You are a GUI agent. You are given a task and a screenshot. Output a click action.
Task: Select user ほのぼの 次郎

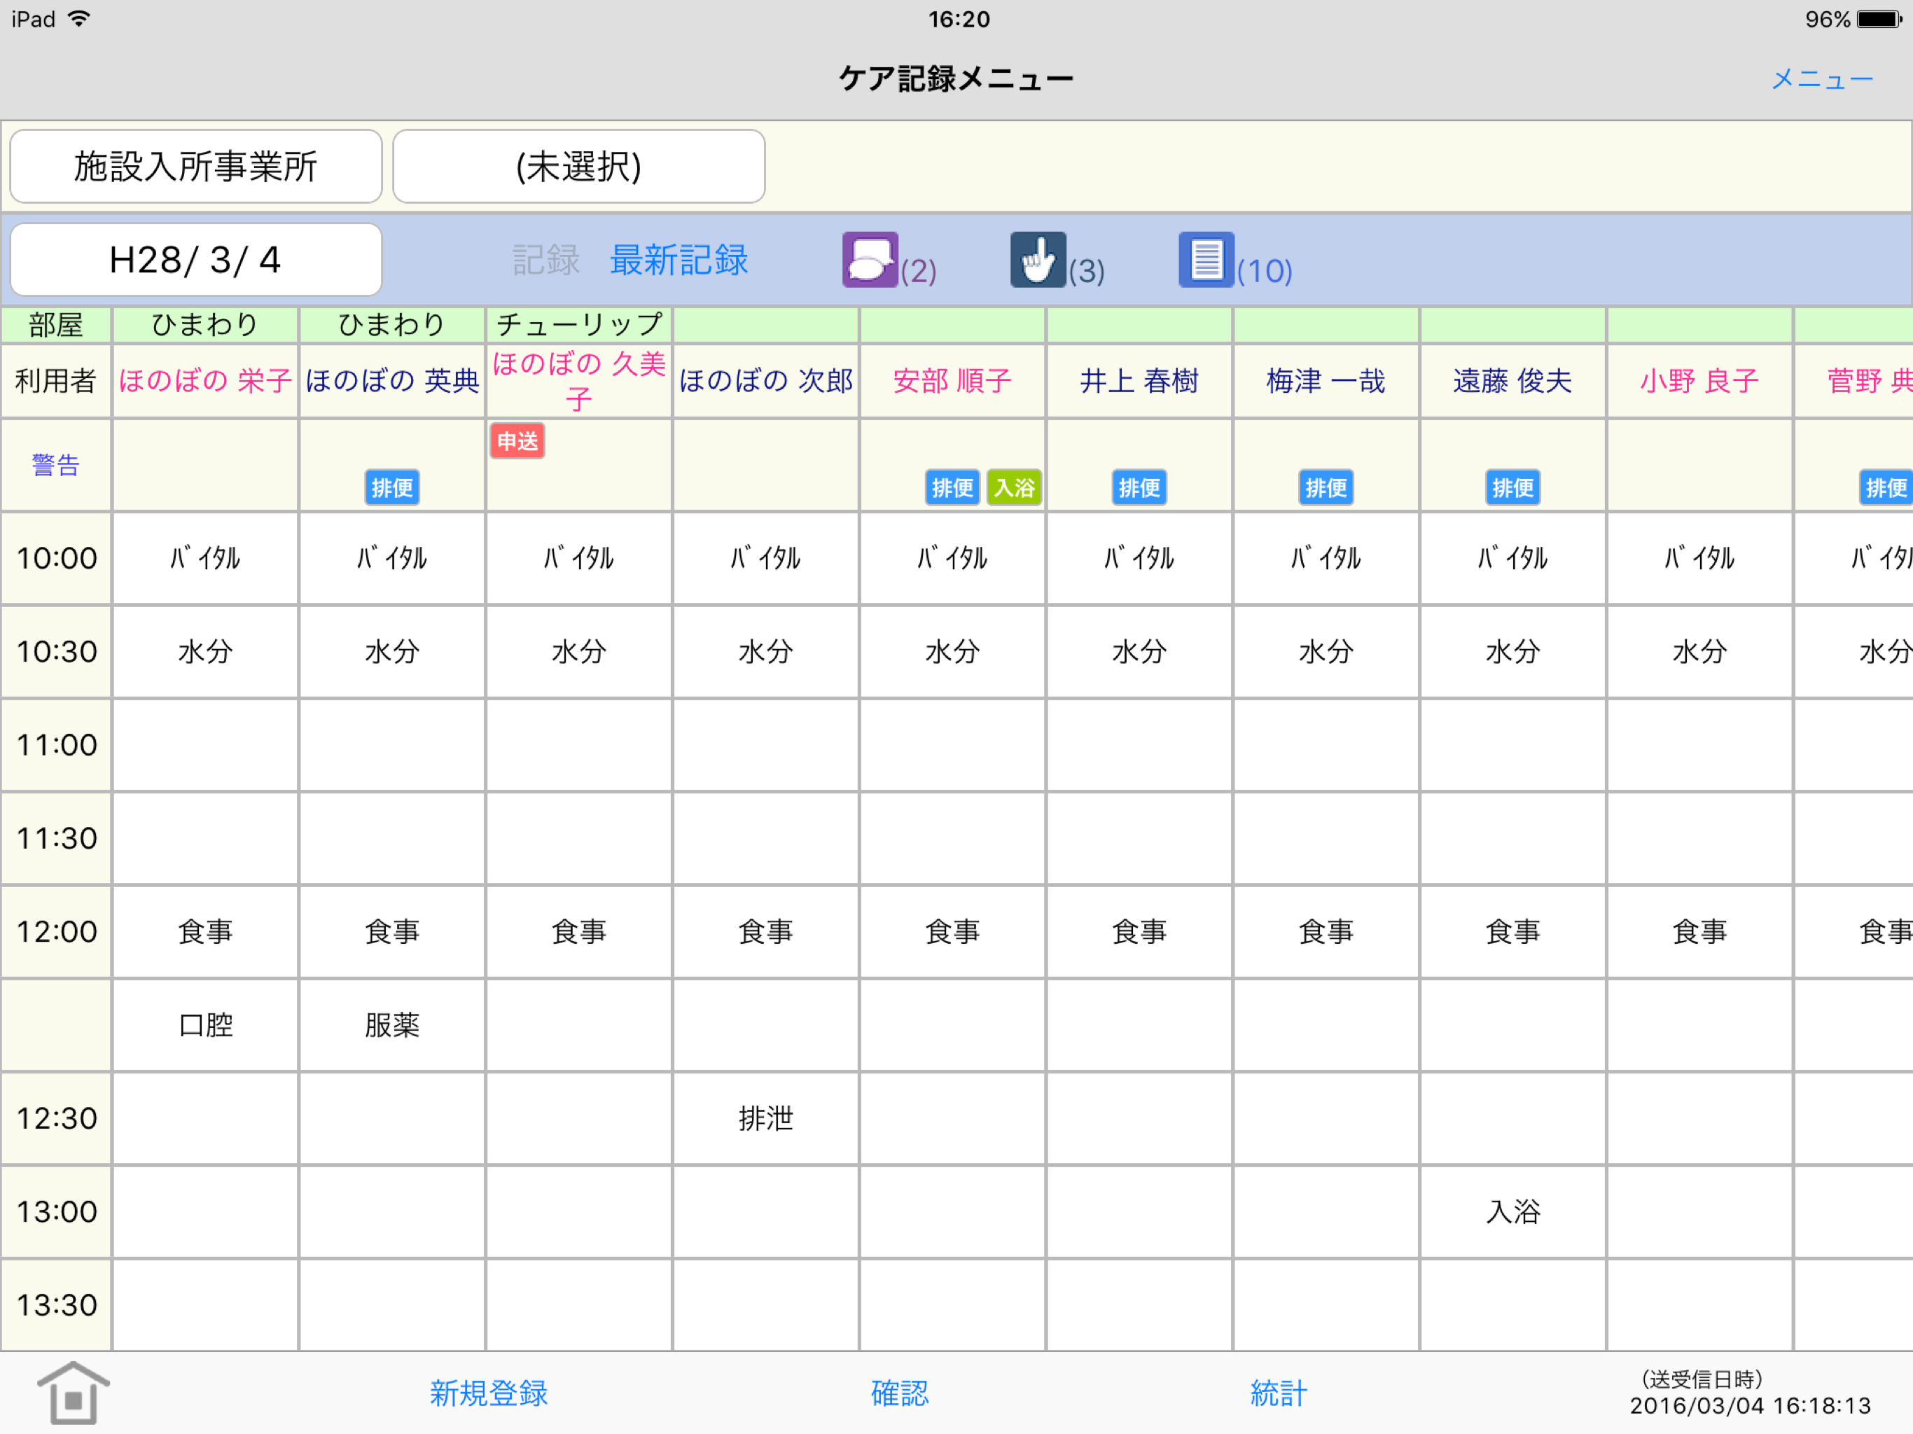click(x=765, y=380)
